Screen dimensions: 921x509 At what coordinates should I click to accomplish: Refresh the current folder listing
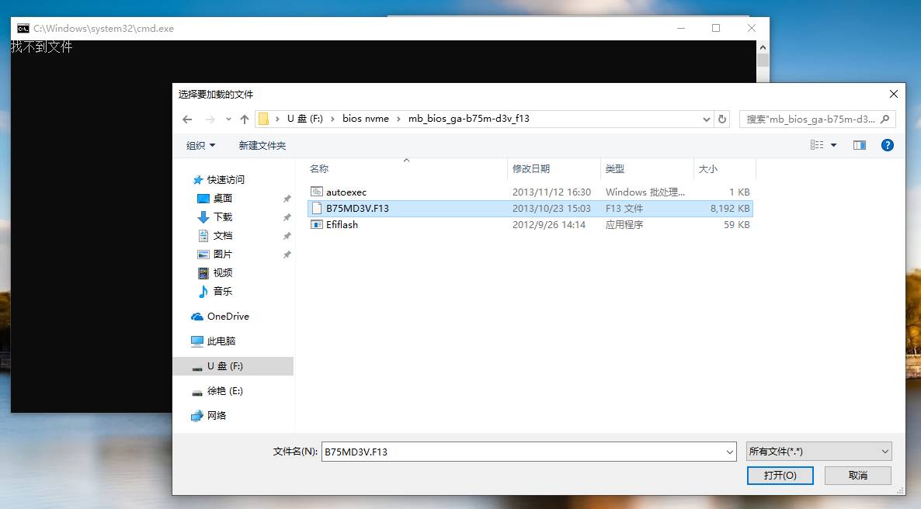(722, 119)
